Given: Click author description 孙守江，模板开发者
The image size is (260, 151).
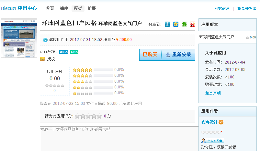Looking at the screenshot, I should pyautogui.click(x=219, y=147).
